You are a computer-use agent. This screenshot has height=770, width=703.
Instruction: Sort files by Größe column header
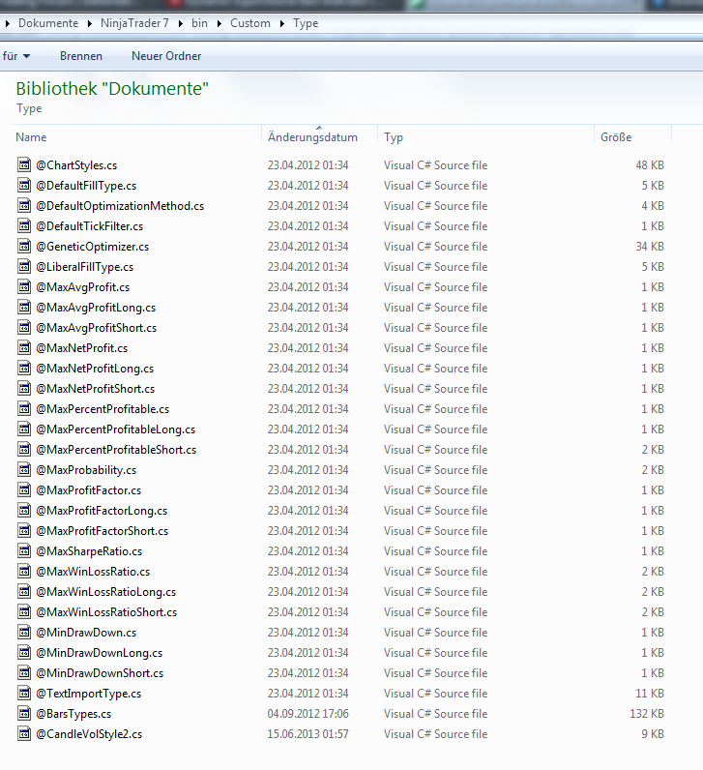pyautogui.click(x=616, y=137)
